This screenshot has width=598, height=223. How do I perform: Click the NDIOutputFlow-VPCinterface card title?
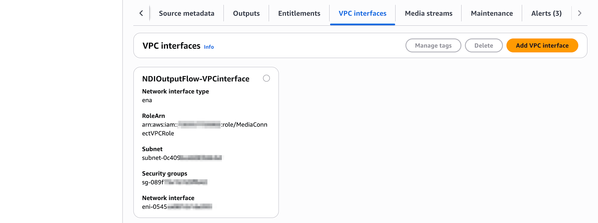click(x=196, y=79)
